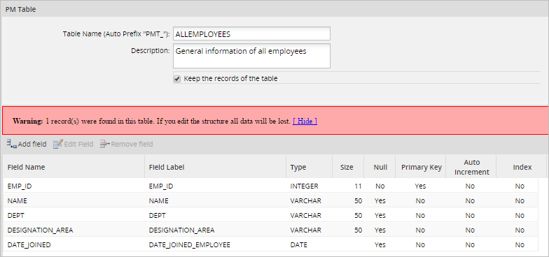Select the NAME field row
This screenshot has width=549, height=257.
tap(270, 201)
